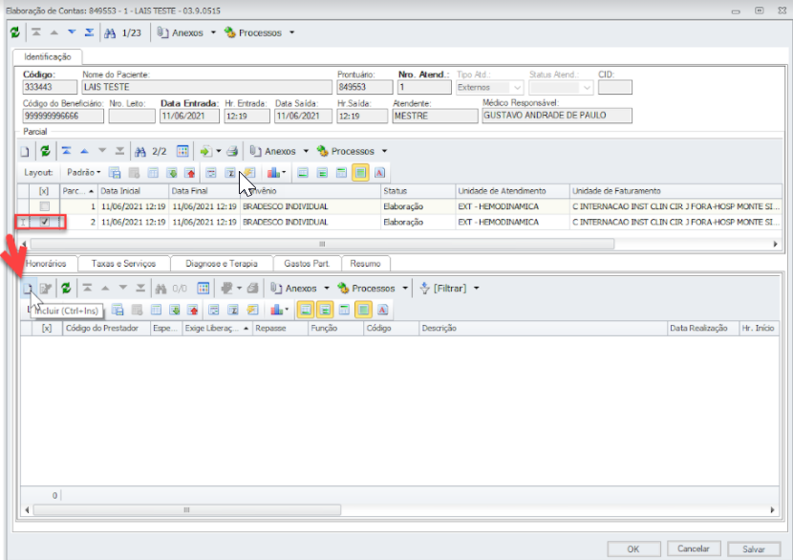
Task: Sort by Unidade de Atendimento column header
Action: click(512, 191)
